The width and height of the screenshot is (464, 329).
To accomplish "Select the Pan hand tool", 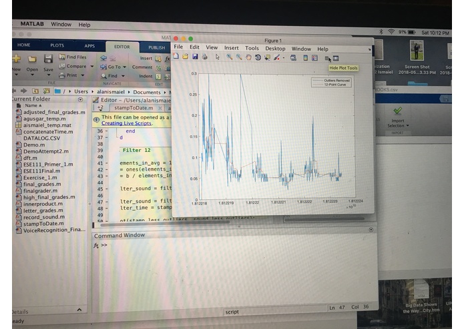I will click(x=248, y=57).
